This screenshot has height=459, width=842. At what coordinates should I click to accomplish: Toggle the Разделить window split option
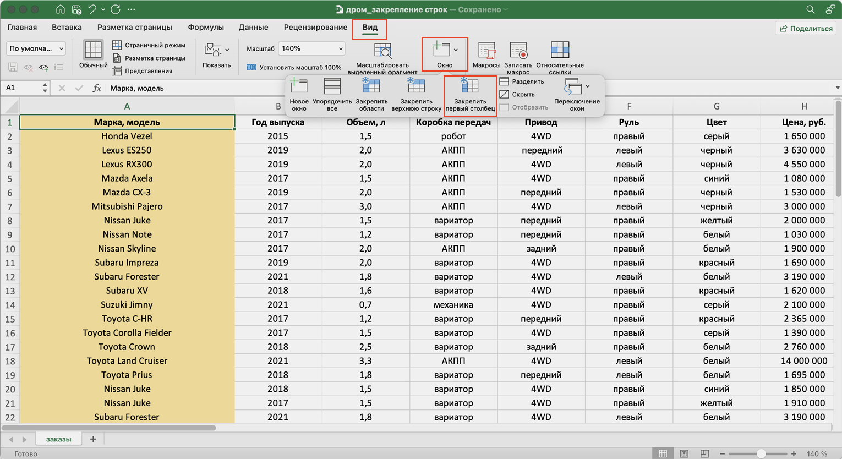pyautogui.click(x=522, y=81)
